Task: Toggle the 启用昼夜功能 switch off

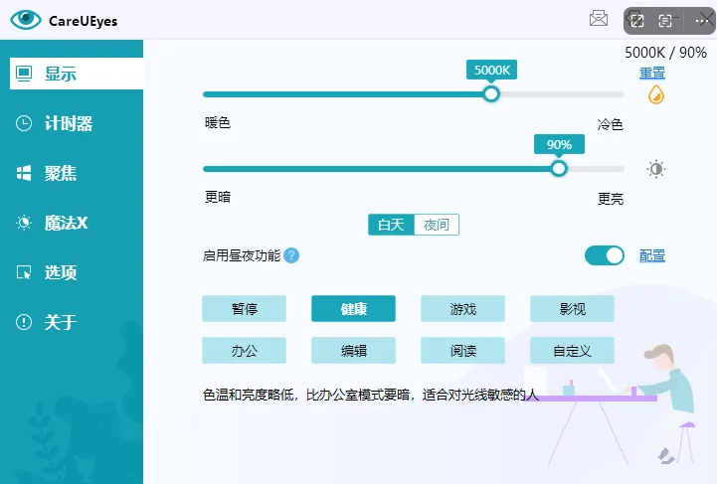Action: click(605, 255)
